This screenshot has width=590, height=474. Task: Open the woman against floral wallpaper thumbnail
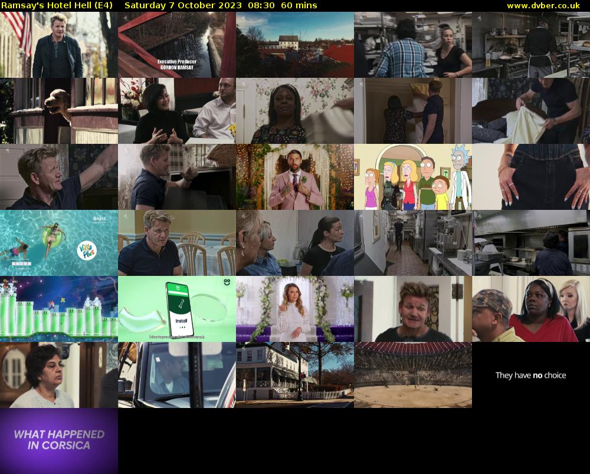295,111
